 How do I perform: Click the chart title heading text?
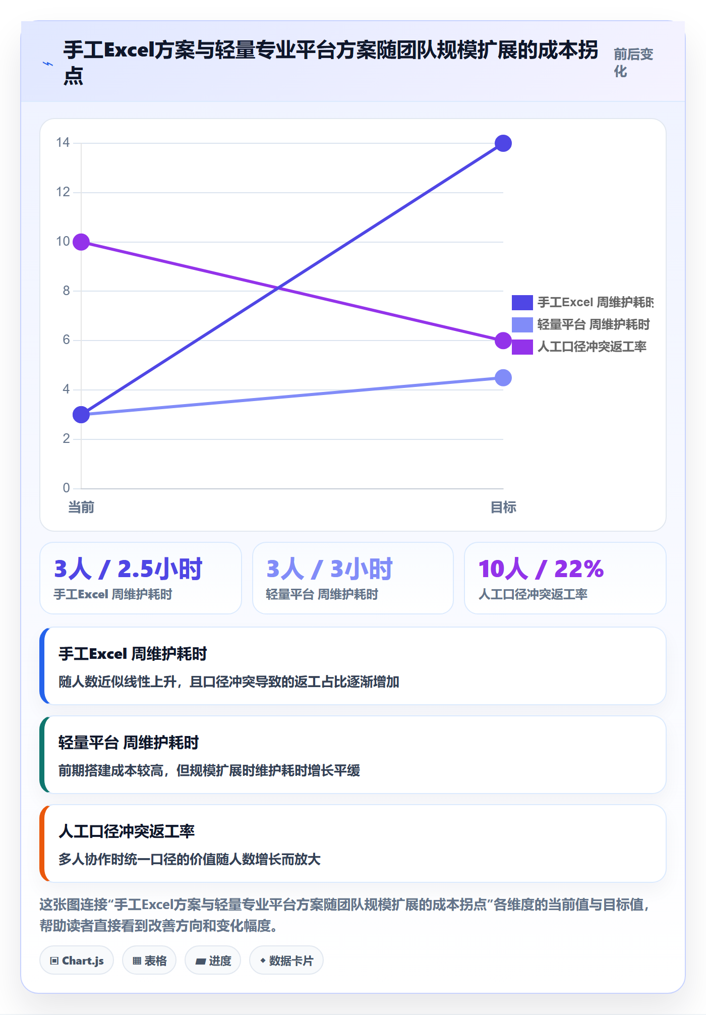[x=330, y=63]
